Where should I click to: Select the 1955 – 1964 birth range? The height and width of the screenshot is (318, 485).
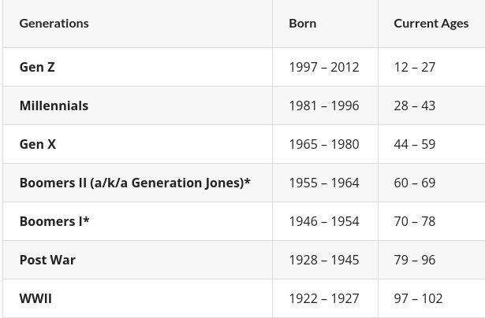pos(323,183)
